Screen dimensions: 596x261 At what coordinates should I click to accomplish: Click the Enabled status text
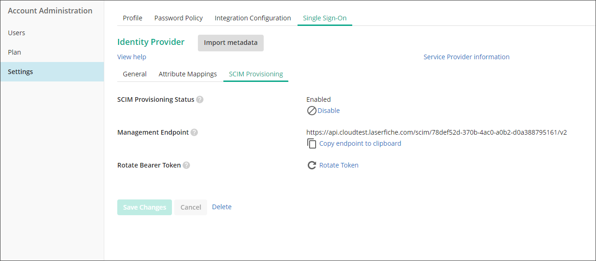pyautogui.click(x=318, y=99)
